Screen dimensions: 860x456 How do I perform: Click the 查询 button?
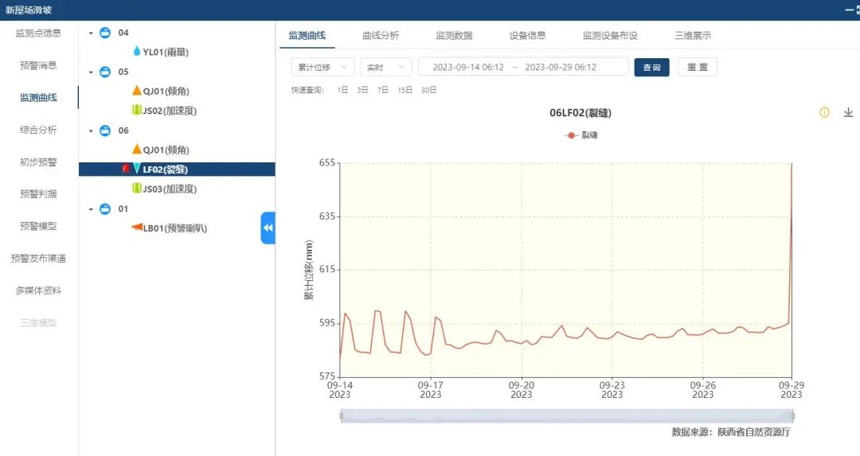tap(651, 68)
